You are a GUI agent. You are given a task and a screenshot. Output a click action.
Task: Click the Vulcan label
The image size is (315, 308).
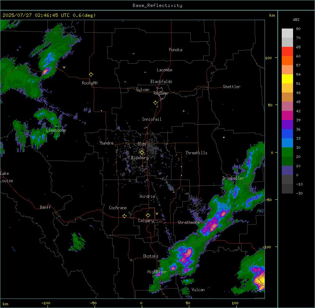point(198,290)
